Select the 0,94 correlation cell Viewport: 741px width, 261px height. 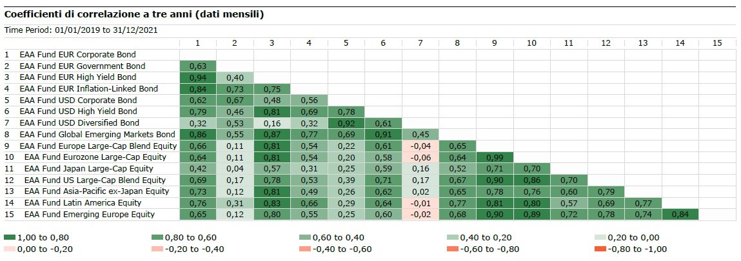coord(197,77)
